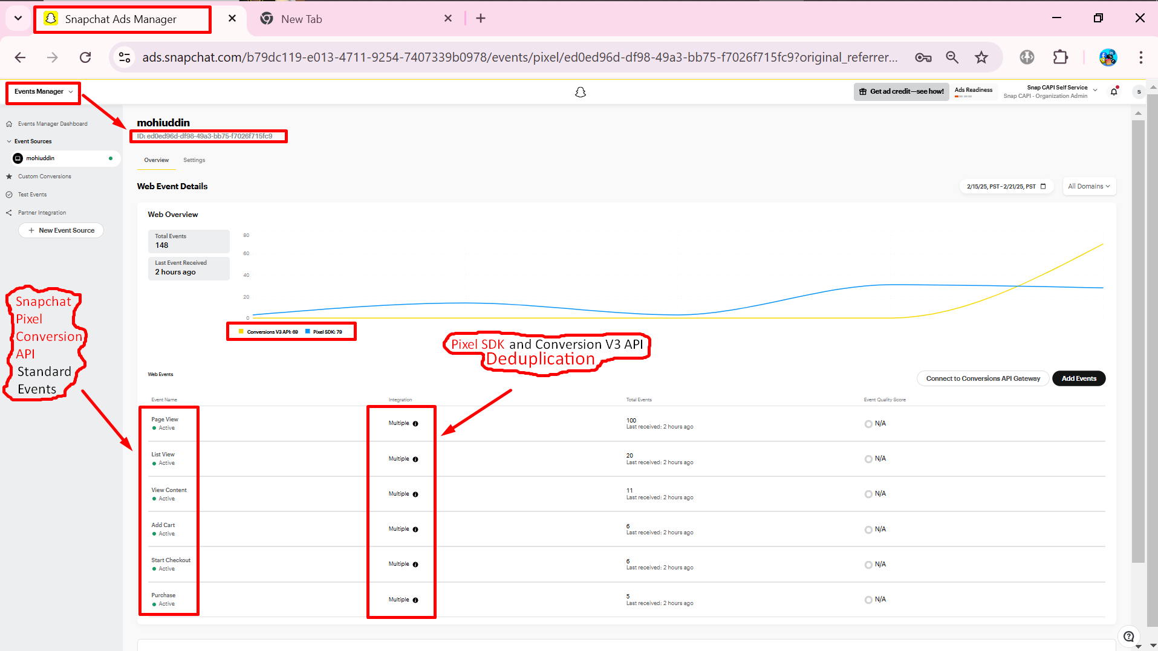The image size is (1158, 651).
Task: Click the blue Pixel SDK legend swatch
Action: click(x=308, y=331)
